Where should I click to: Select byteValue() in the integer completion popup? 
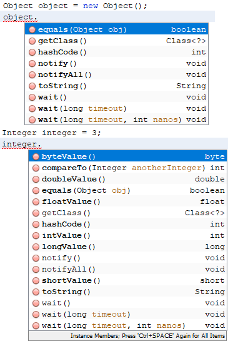tap(127, 156)
